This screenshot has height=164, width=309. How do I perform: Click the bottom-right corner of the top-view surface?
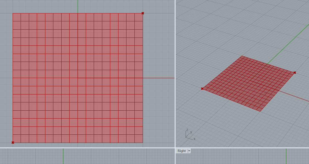click(143, 142)
